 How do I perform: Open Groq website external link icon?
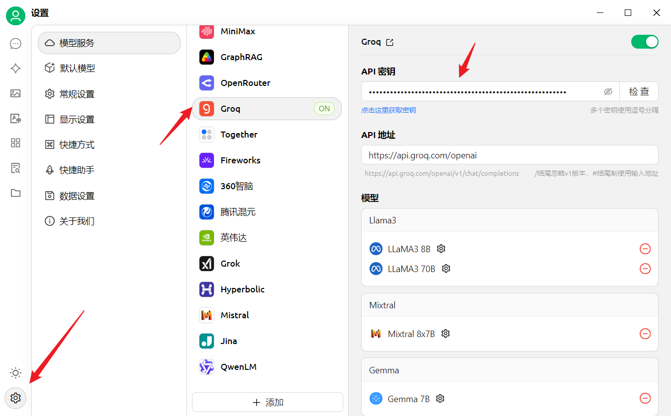click(390, 42)
